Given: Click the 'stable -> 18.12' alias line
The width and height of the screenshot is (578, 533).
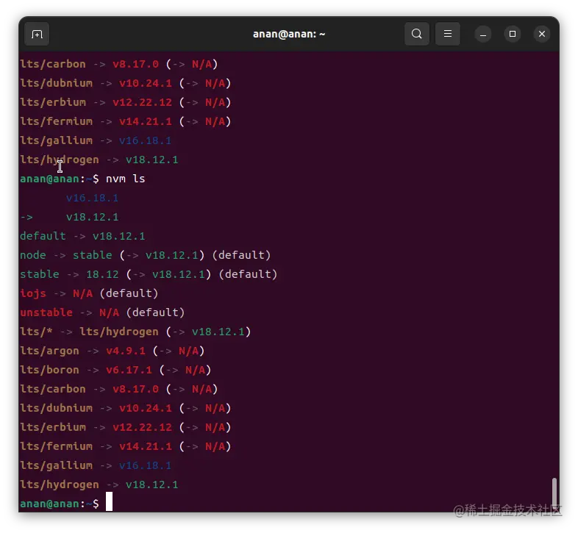Looking at the screenshot, I should click(149, 275).
